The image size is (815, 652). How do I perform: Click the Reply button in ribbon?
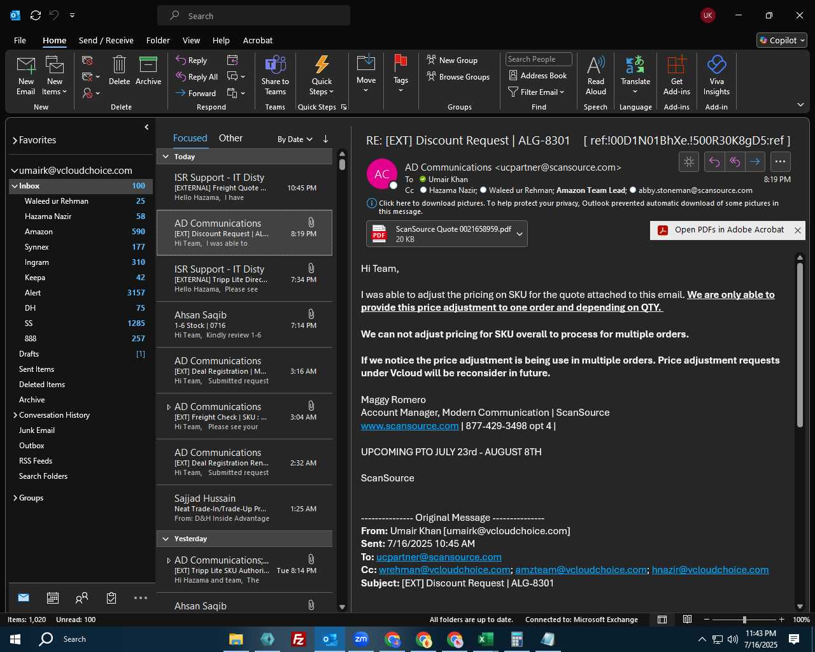coord(192,60)
